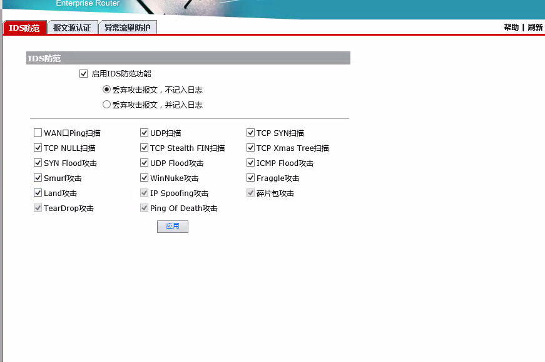
Task: Click the greyed Ping Of Death攻击 checkbox
Action: click(x=145, y=208)
